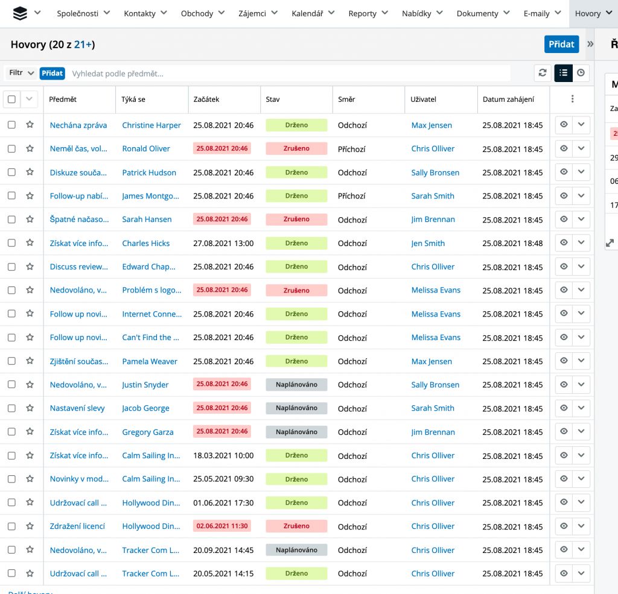
Task: Star the Nastavení slevy call
Action: click(30, 408)
